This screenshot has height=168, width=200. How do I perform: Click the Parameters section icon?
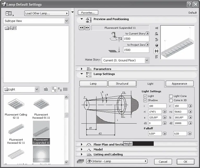(89, 69)
